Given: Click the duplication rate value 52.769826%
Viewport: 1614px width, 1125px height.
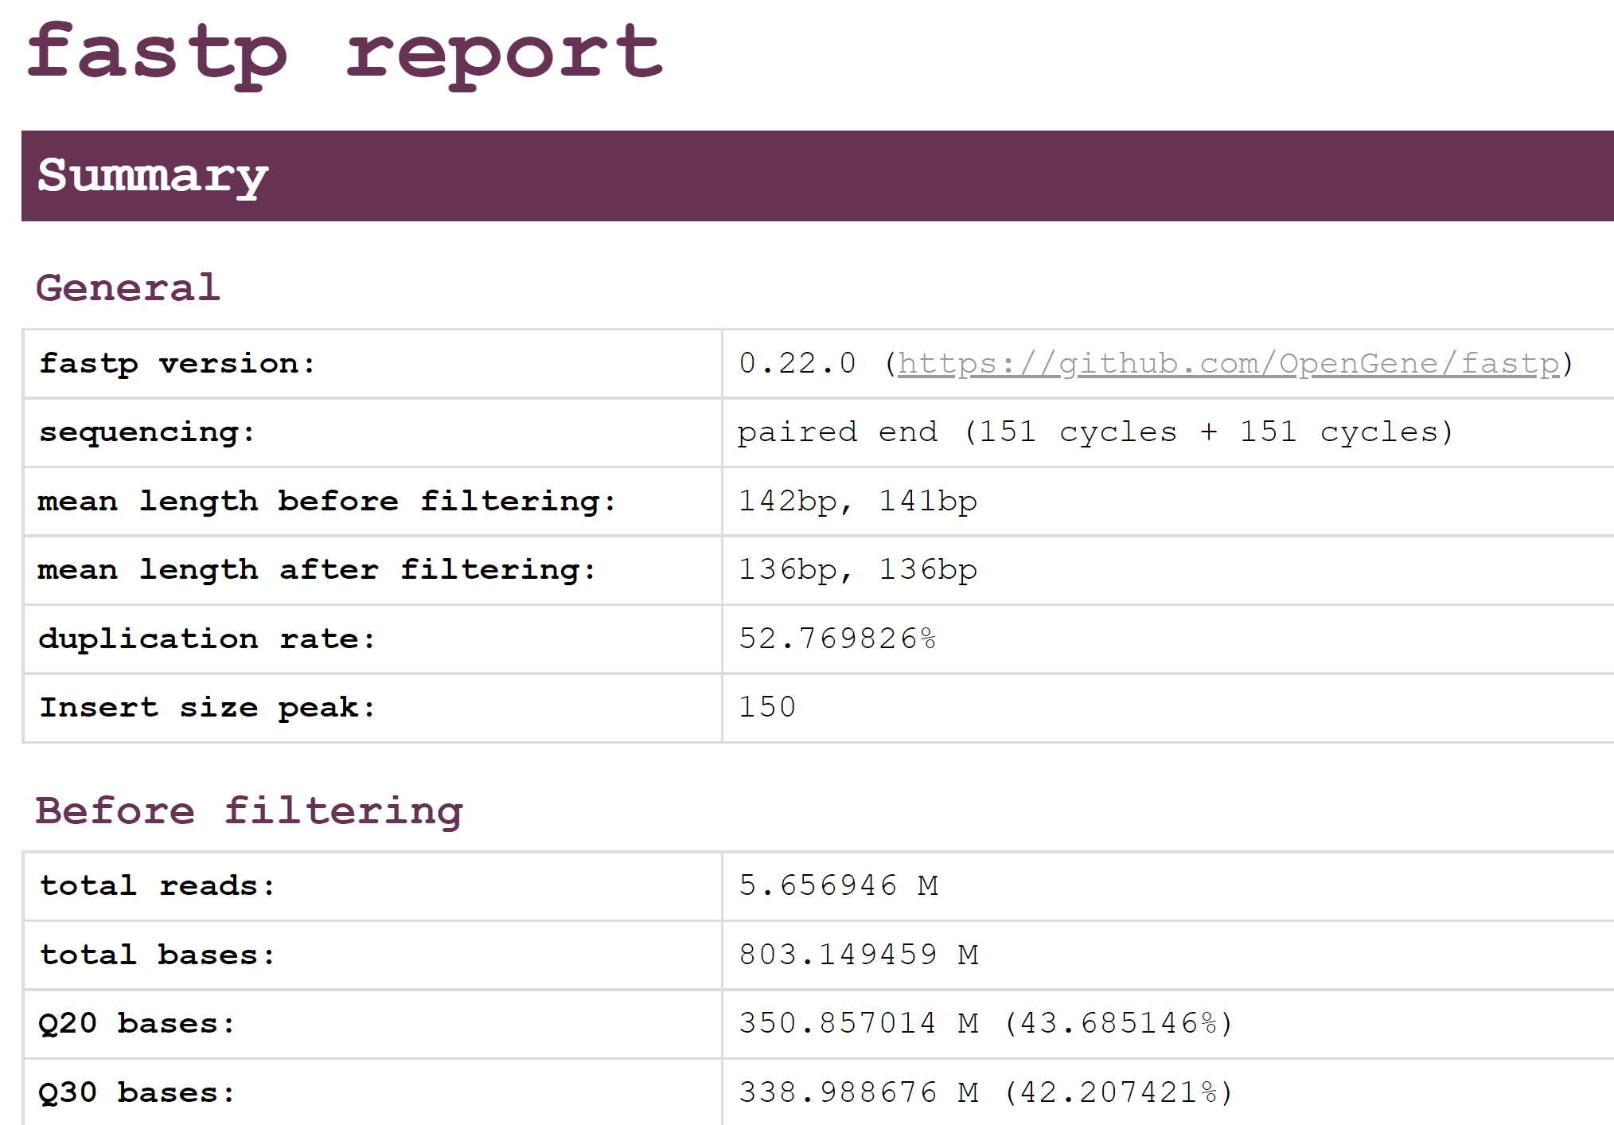Looking at the screenshot, I should click(x=836, y=639).
